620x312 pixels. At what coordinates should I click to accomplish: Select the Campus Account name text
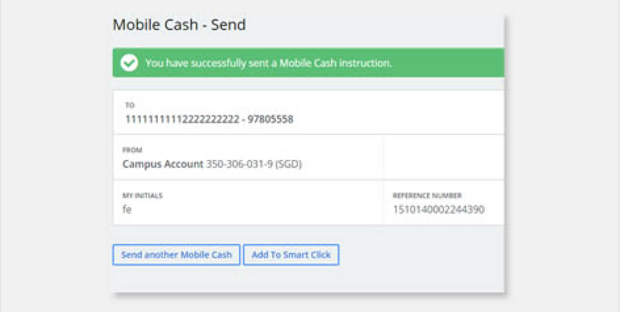tap(163, 164)
